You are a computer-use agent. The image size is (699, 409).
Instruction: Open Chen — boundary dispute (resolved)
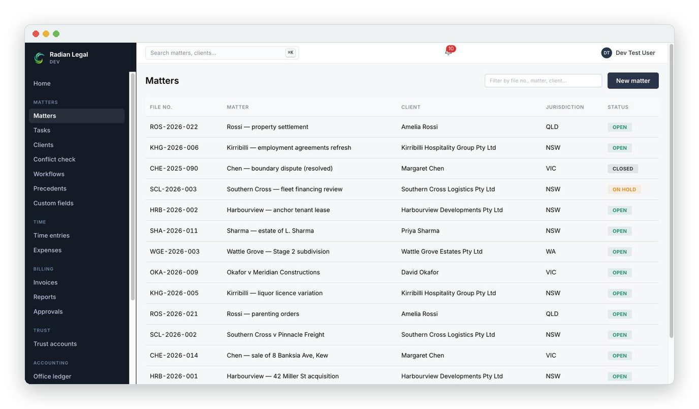point(280,169)
